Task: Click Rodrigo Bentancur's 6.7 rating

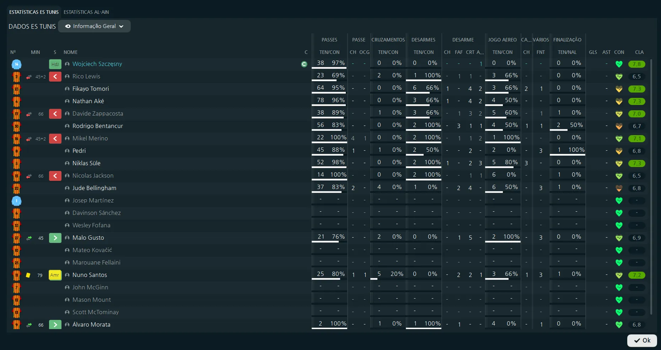Action: (x=636, y=126)
